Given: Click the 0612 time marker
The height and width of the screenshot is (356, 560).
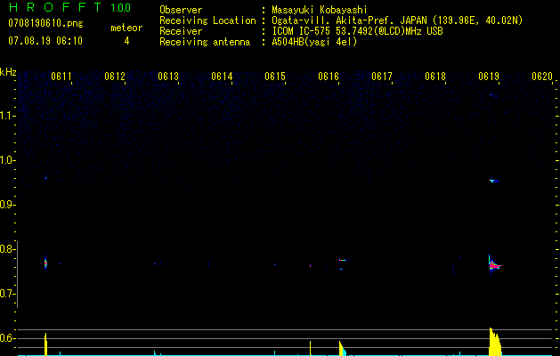Looking at the screenshot, I should (115, 77).
